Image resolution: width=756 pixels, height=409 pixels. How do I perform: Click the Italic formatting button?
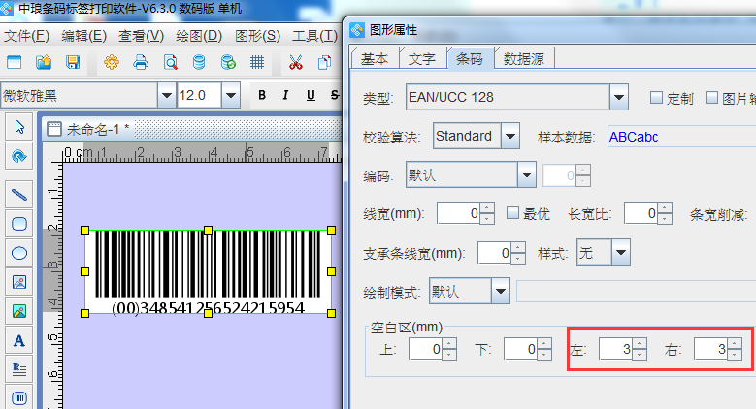[286, 95]
